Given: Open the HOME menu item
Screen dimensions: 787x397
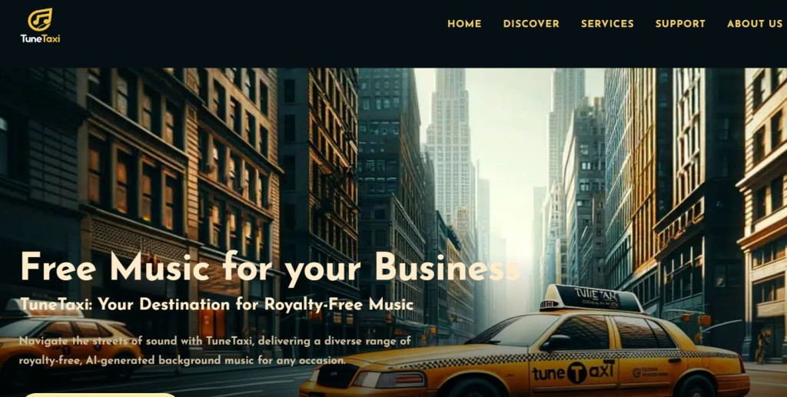Looking at the screenshot, I should (x=464, y=24).
